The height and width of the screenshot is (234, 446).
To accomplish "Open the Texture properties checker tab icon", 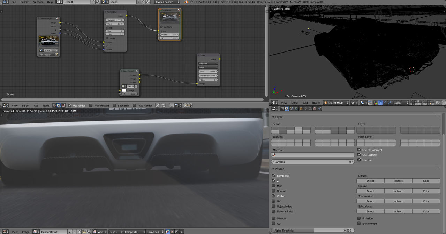I will (315, 109).
